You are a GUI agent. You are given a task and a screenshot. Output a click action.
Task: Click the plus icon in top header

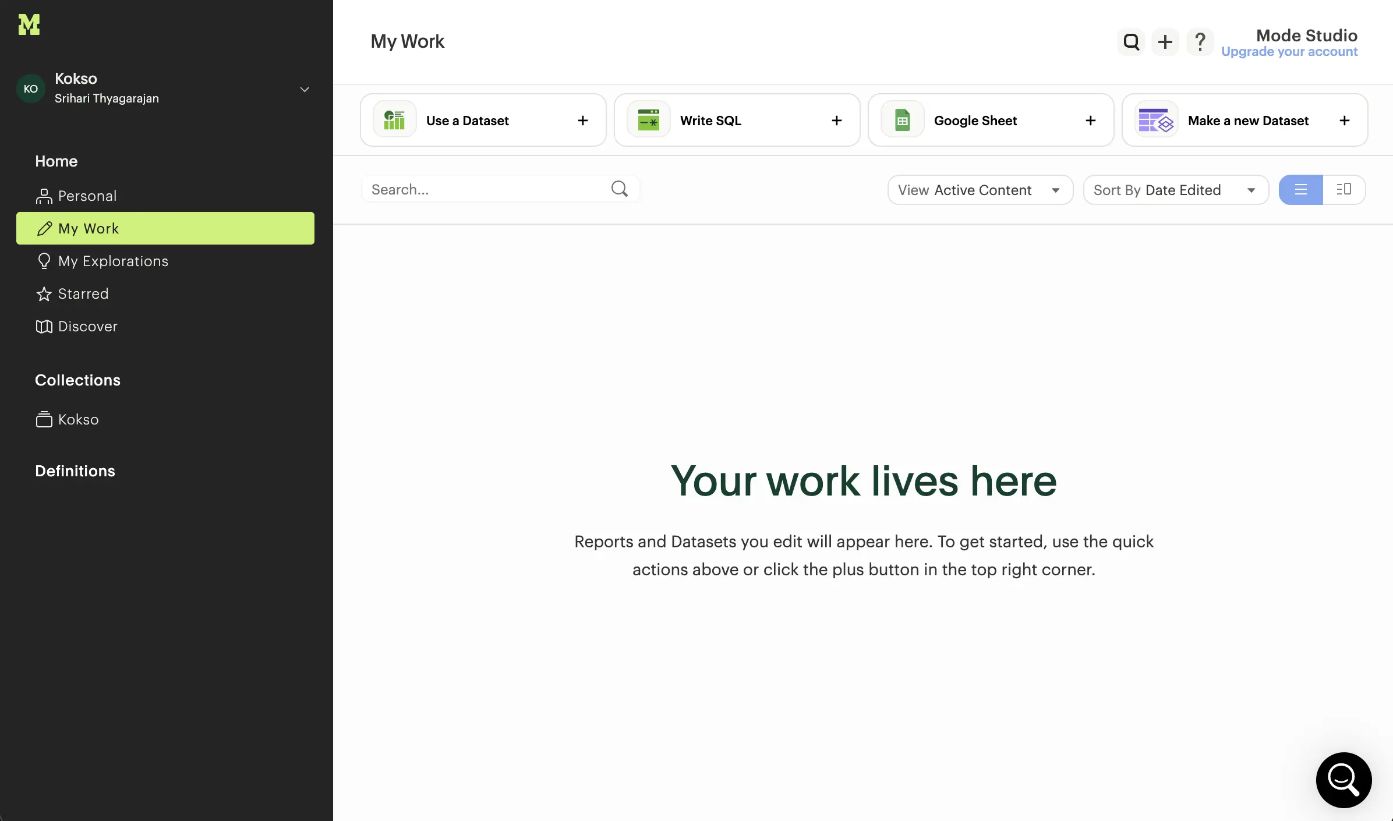1165,42
